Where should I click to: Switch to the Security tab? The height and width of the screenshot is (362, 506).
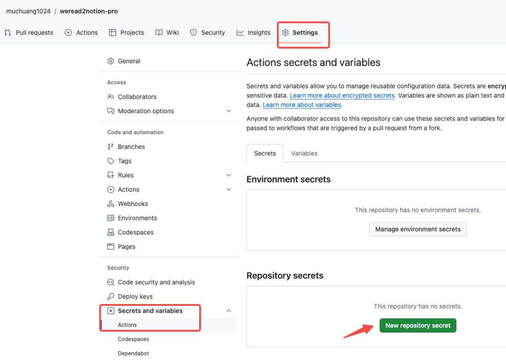click(x=208, y=33)
